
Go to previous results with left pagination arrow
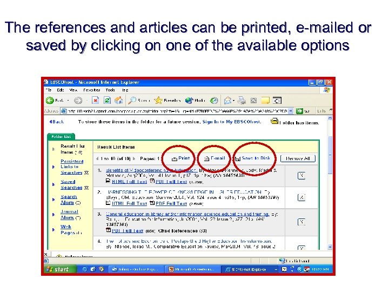[x=97, y=158]
